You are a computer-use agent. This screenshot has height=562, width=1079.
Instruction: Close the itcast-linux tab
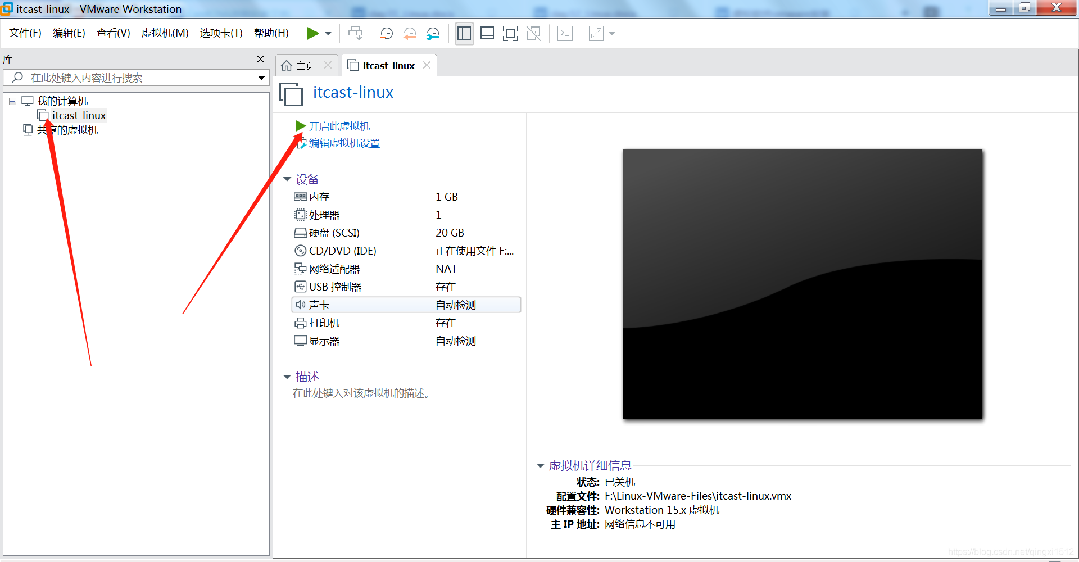click(427, 65)
